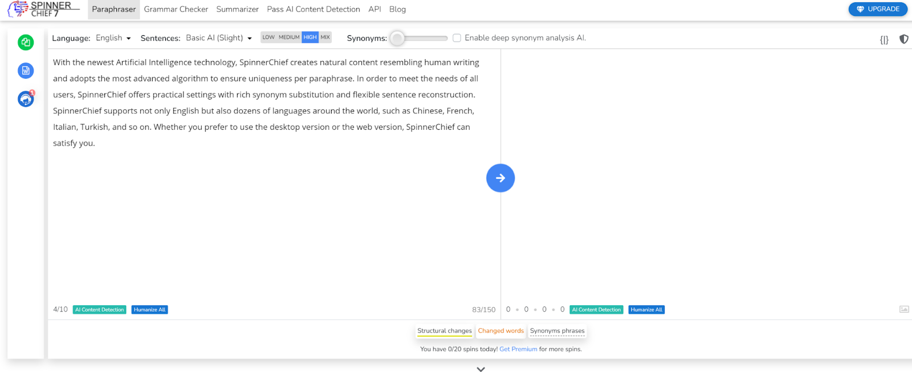Click output panel Humanize All button

coord(646,310)
